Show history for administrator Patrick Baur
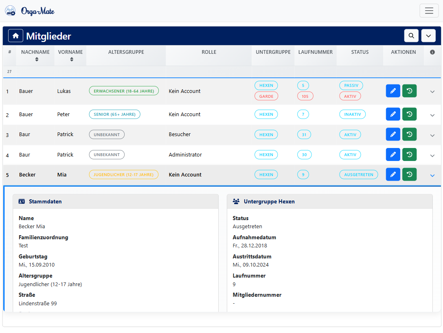The width and height of the screenshot is (443, 333). (409, 155)
